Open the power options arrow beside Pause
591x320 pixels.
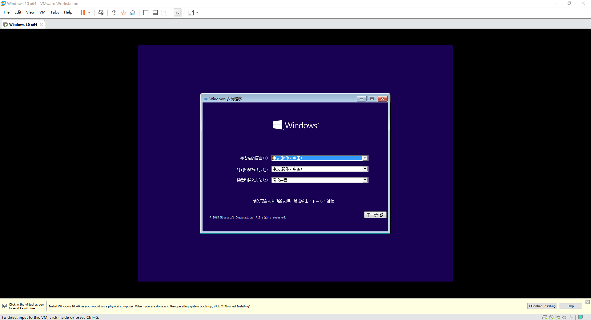click(89, 13)
